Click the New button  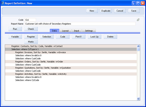click(92, 11)
